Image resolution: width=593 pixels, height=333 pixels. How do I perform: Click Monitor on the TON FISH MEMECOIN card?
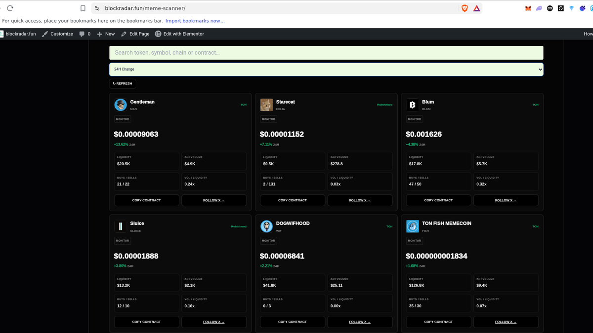pyautogui.click(x=415, y=241)
